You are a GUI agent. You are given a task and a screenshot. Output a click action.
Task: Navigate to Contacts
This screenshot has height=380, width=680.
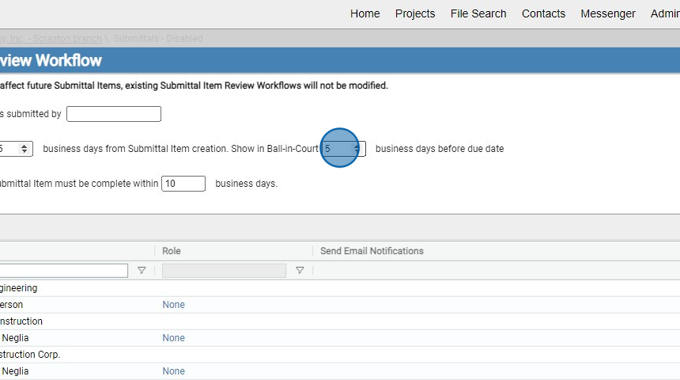click(543, 13)
